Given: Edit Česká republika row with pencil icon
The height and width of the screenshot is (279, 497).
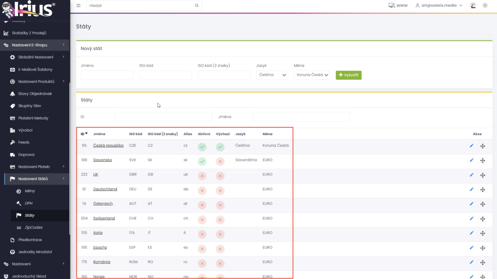Looking at the screenshot, I should (472, 146).
